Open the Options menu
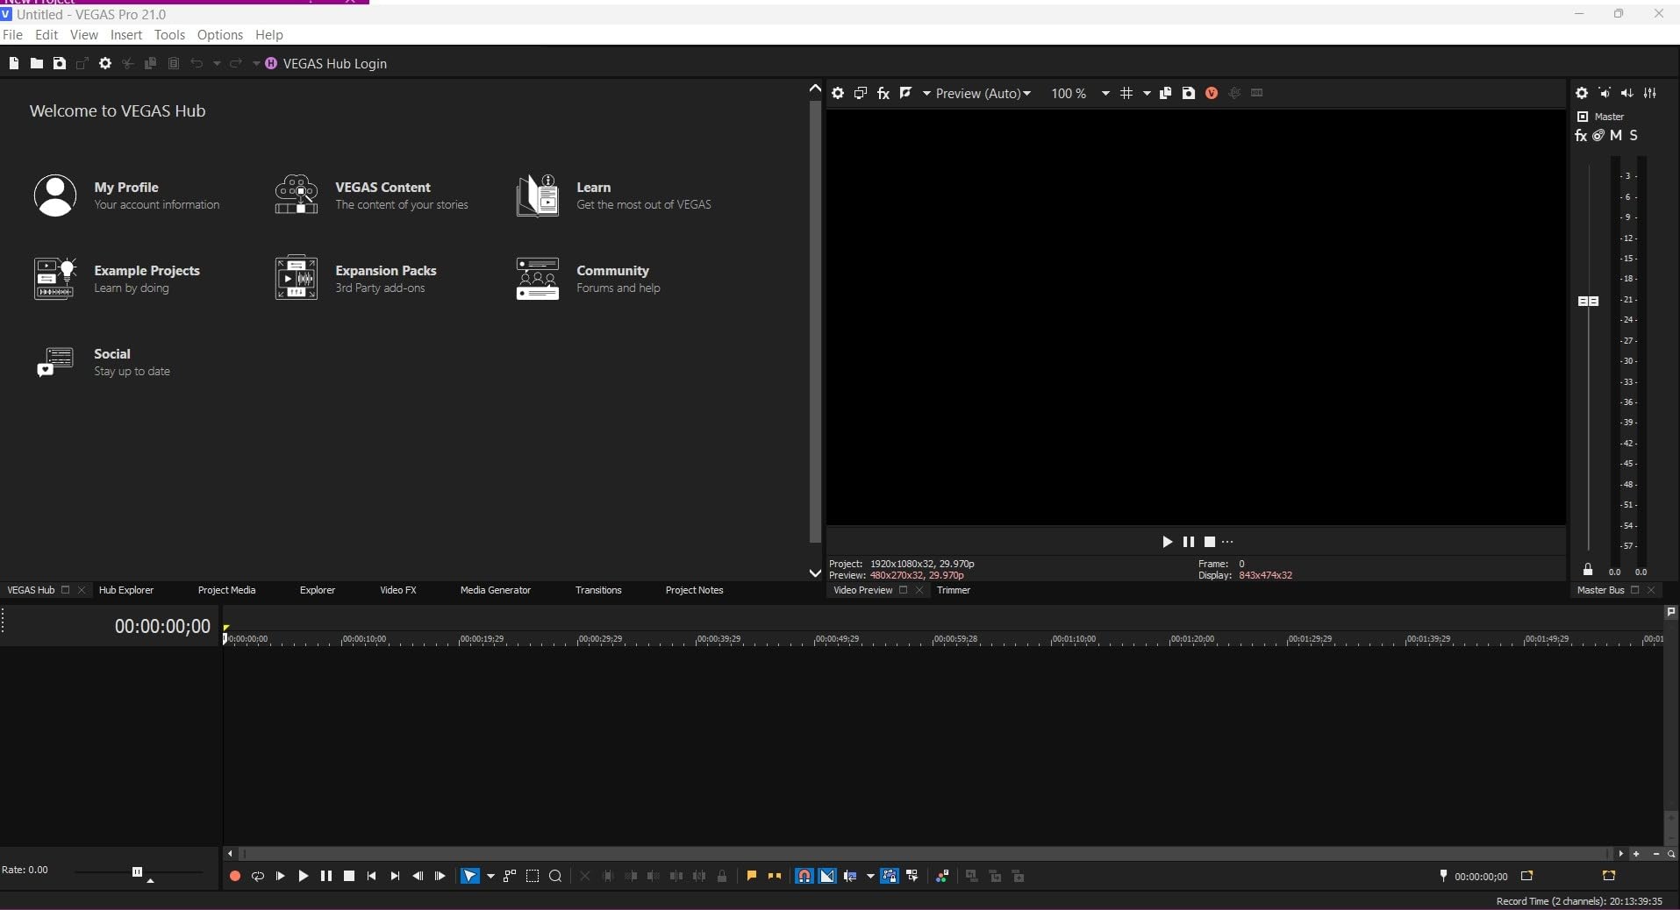The height and width of the screenshot is (910, 1680). (220, 35)
